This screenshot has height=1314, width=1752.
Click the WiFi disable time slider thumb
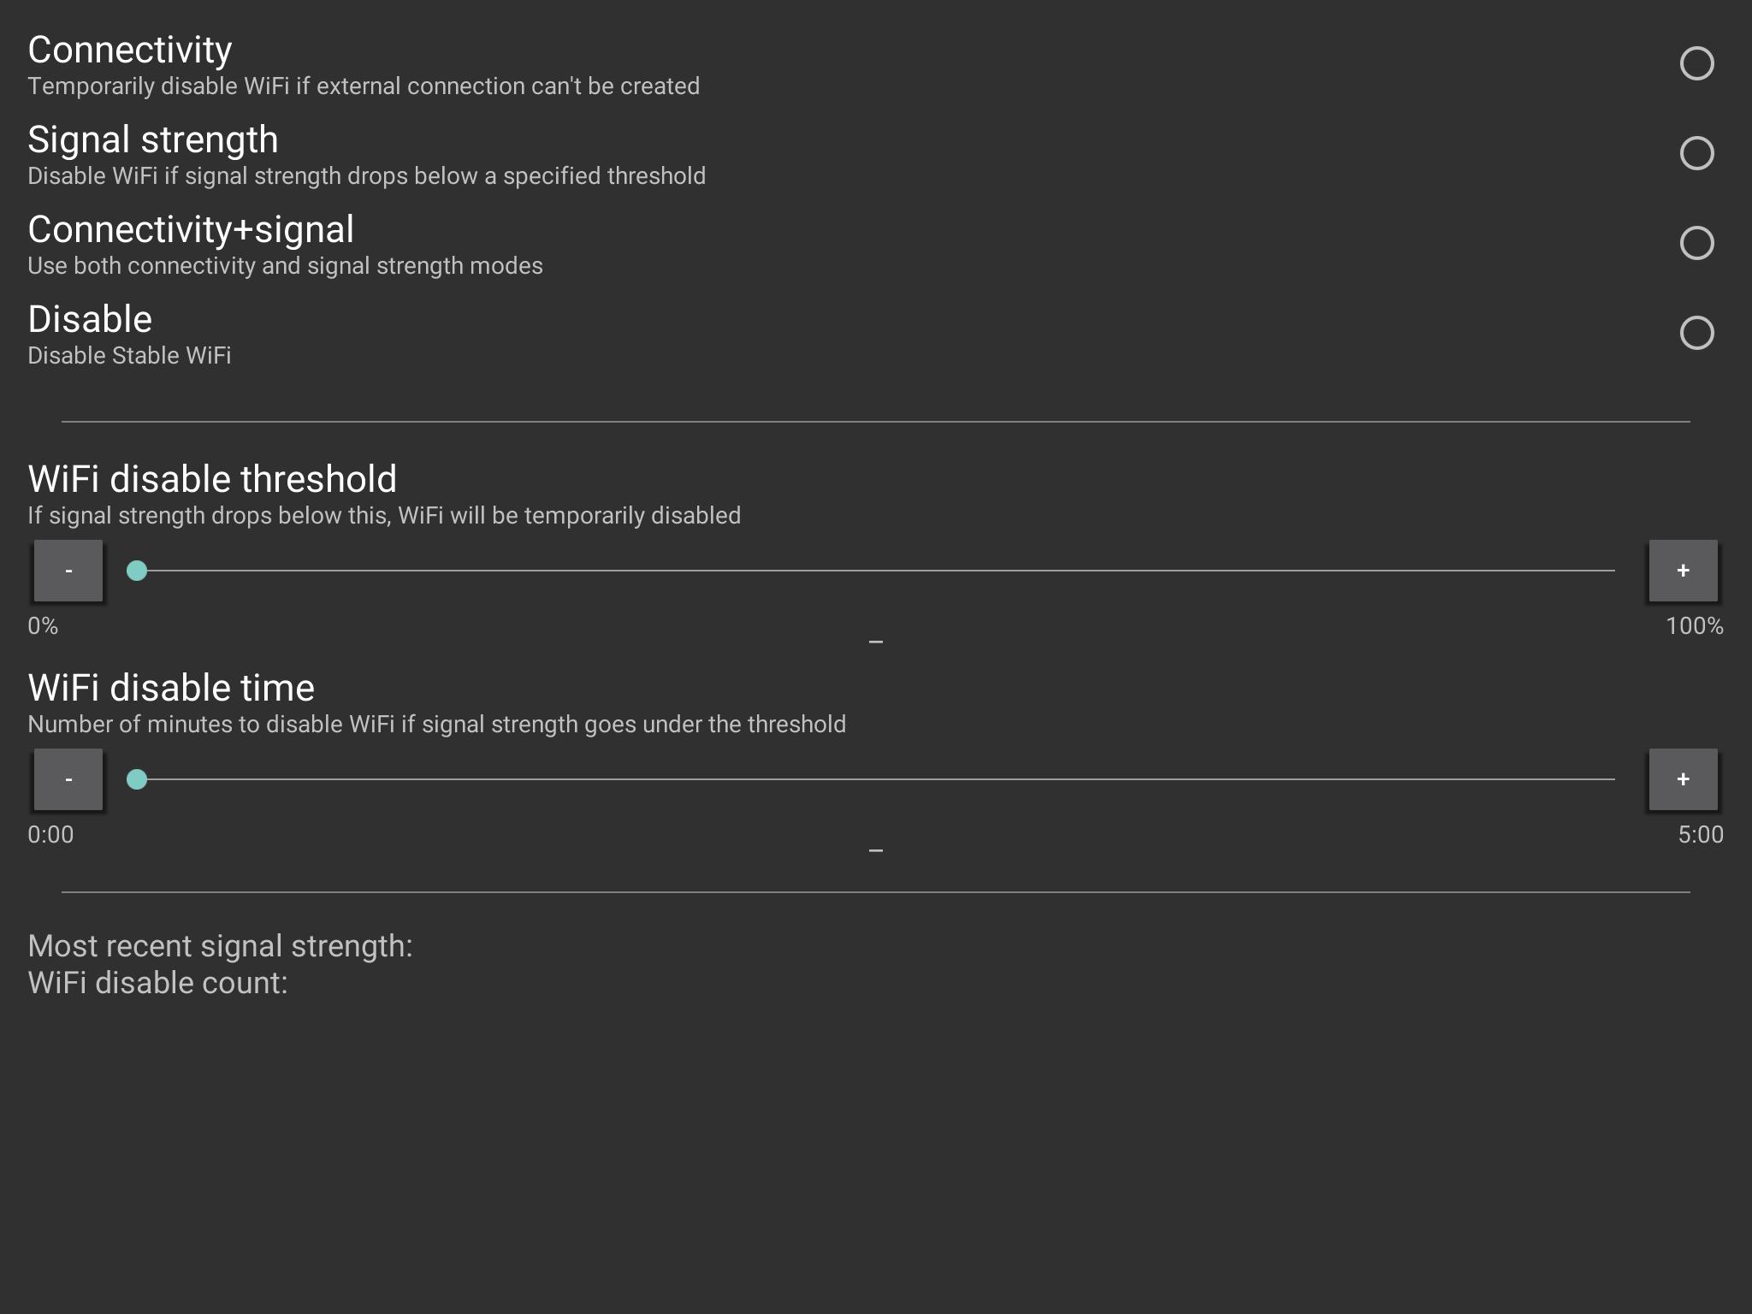pos(137,779)
